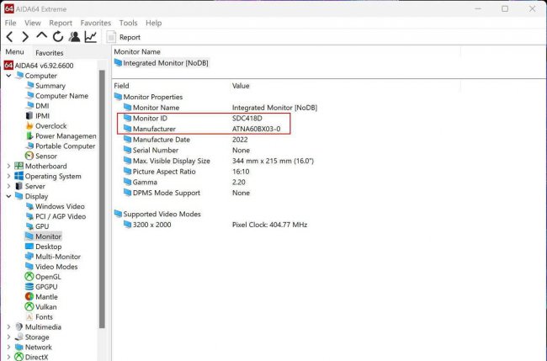Expand the Operating System tree node

click(8, 176)
